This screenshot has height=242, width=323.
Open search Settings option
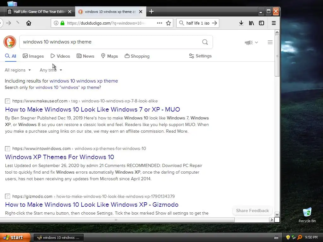pos(200,56)
